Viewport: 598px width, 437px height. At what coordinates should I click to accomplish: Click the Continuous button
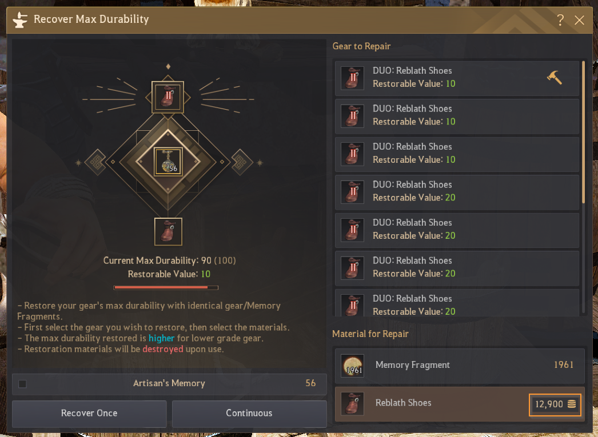coord(249,414)
